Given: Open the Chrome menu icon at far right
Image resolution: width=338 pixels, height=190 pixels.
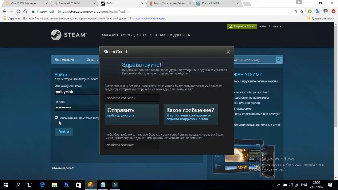Looking at the screenshot, I should 334,11.
